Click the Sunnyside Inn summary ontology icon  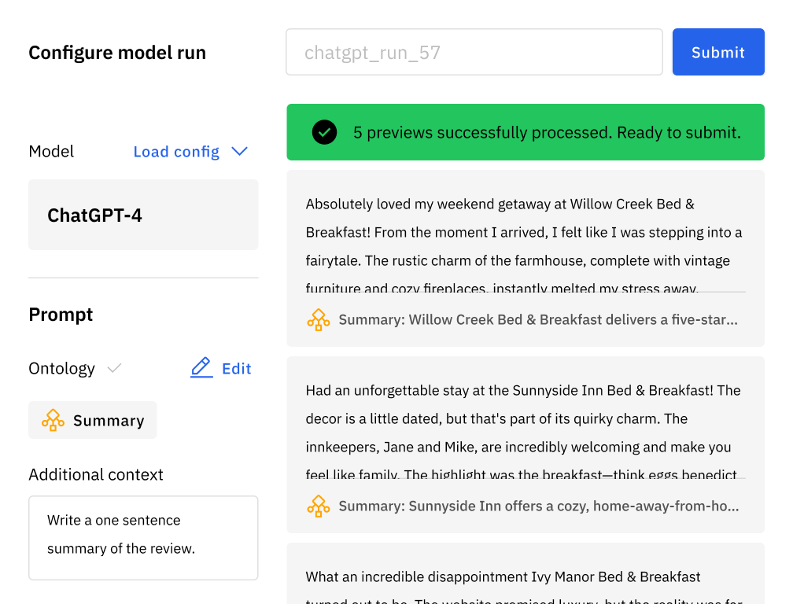coord(318,506)
